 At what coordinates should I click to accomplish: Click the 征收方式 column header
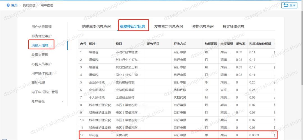180,44
